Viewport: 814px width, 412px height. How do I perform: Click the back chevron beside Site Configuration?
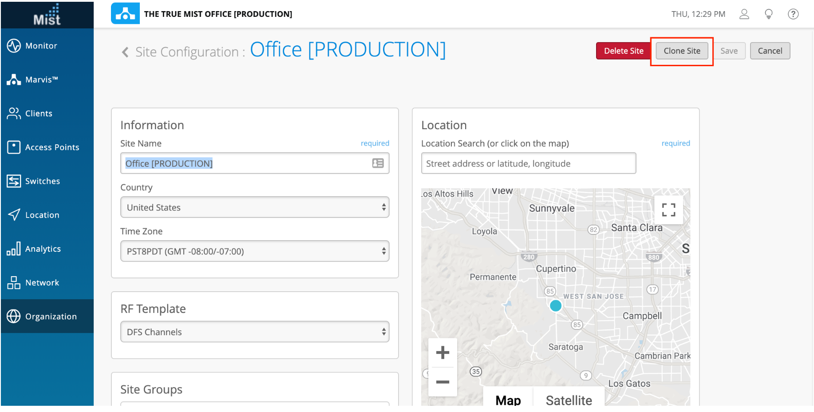point(125,52)
